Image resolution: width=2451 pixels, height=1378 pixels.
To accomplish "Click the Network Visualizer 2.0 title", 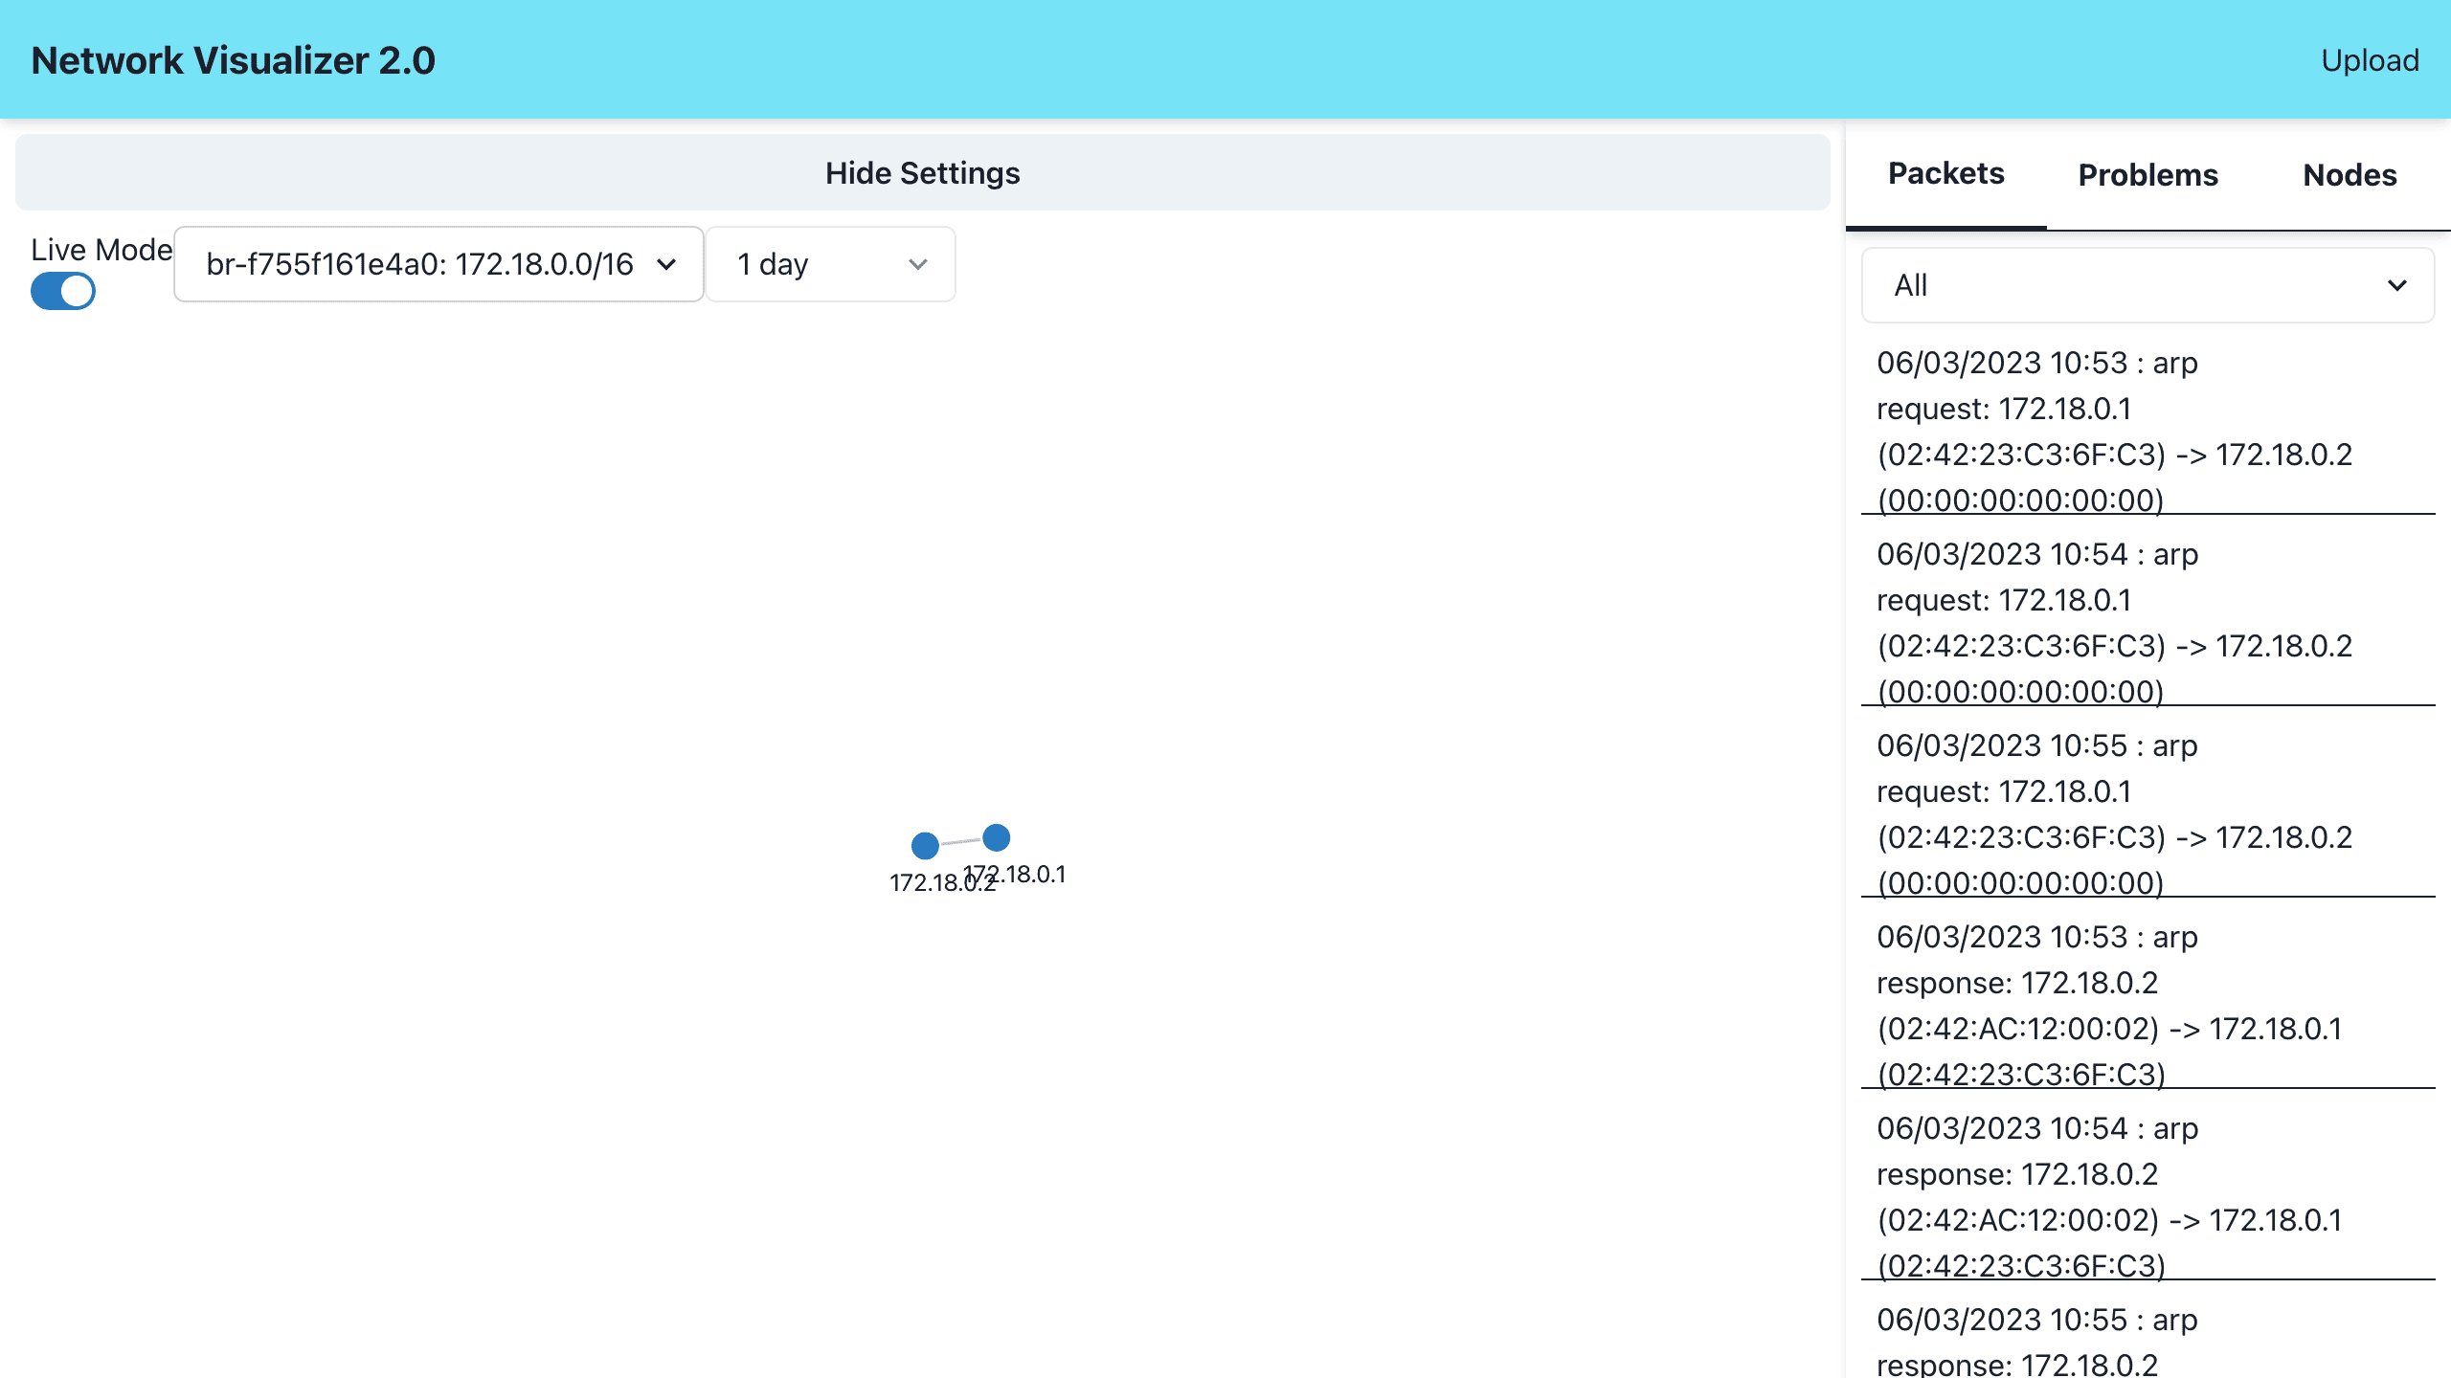I will [233, 60].
